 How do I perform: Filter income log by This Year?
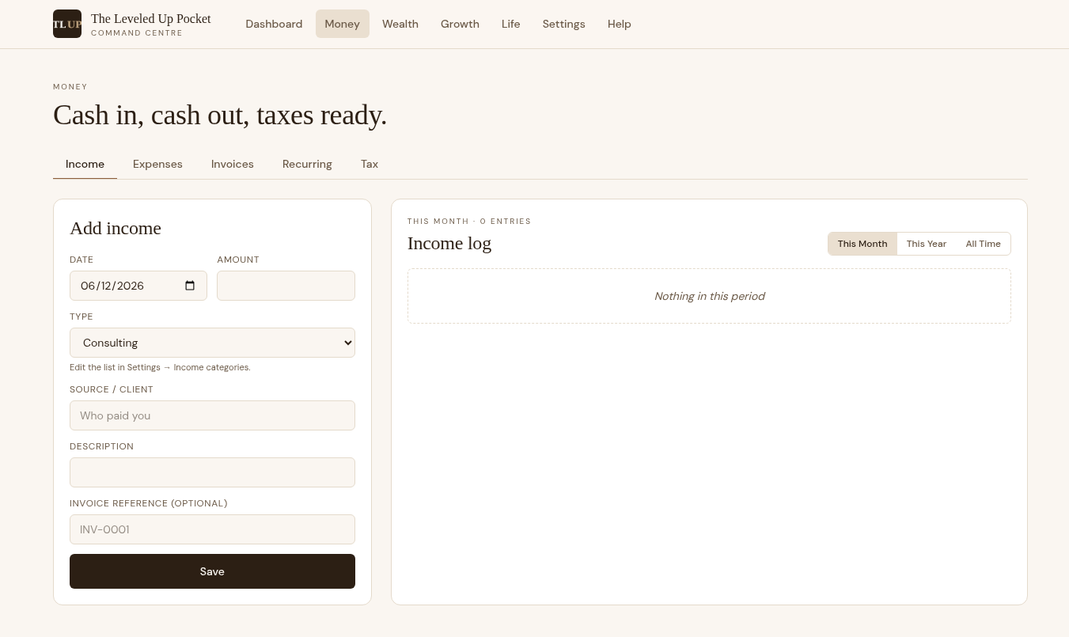click(x=927, y=244)
